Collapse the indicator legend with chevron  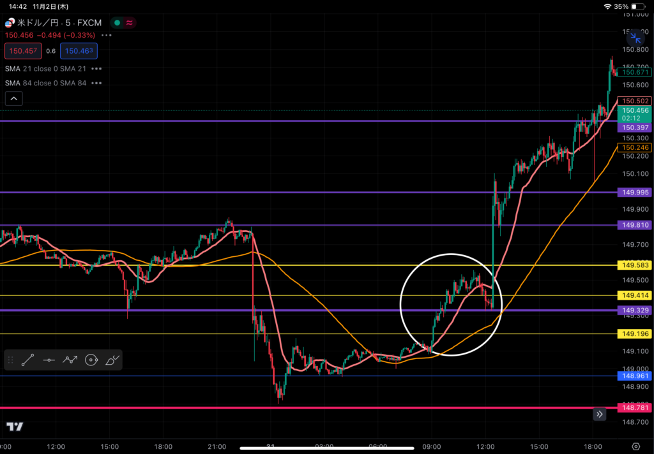pos(14,98)
